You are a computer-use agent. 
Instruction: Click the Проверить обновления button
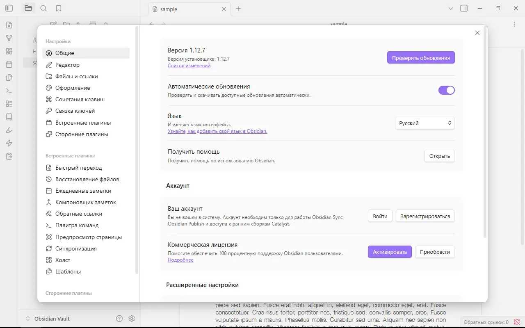pos(420,58)
